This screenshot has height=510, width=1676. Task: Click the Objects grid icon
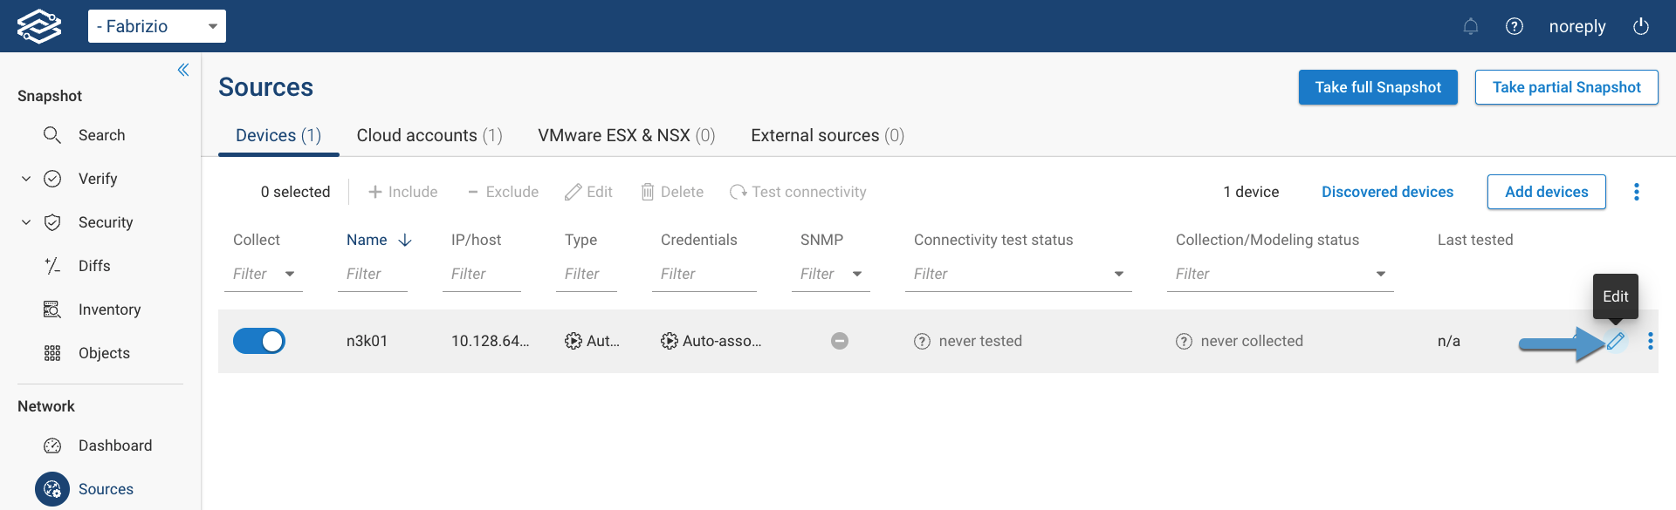(52, 353)
